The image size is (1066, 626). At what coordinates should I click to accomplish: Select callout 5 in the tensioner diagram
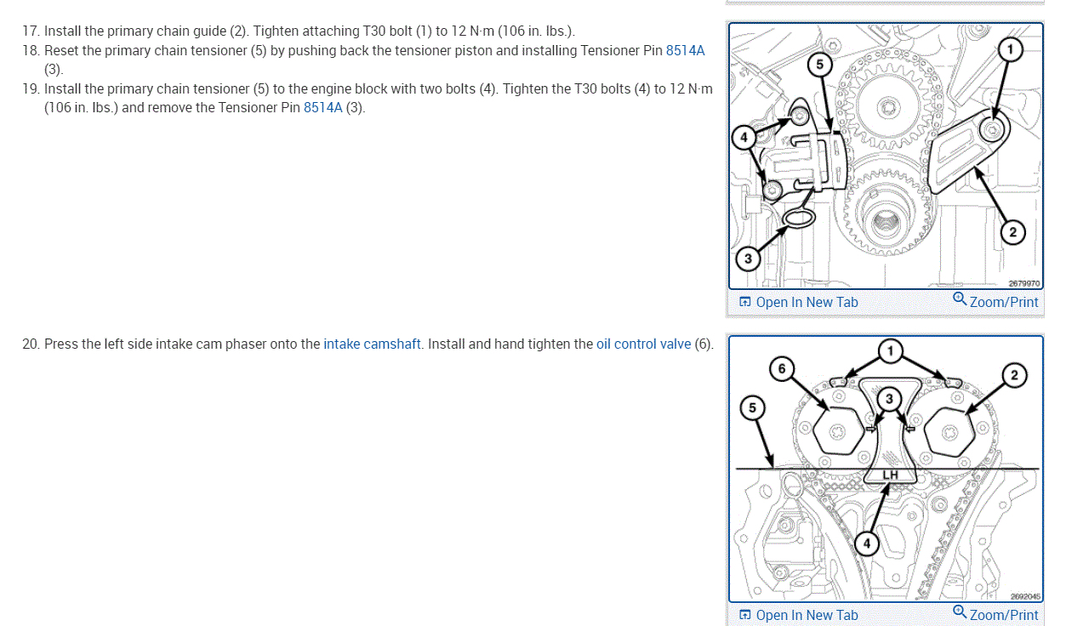click(818, 64)
